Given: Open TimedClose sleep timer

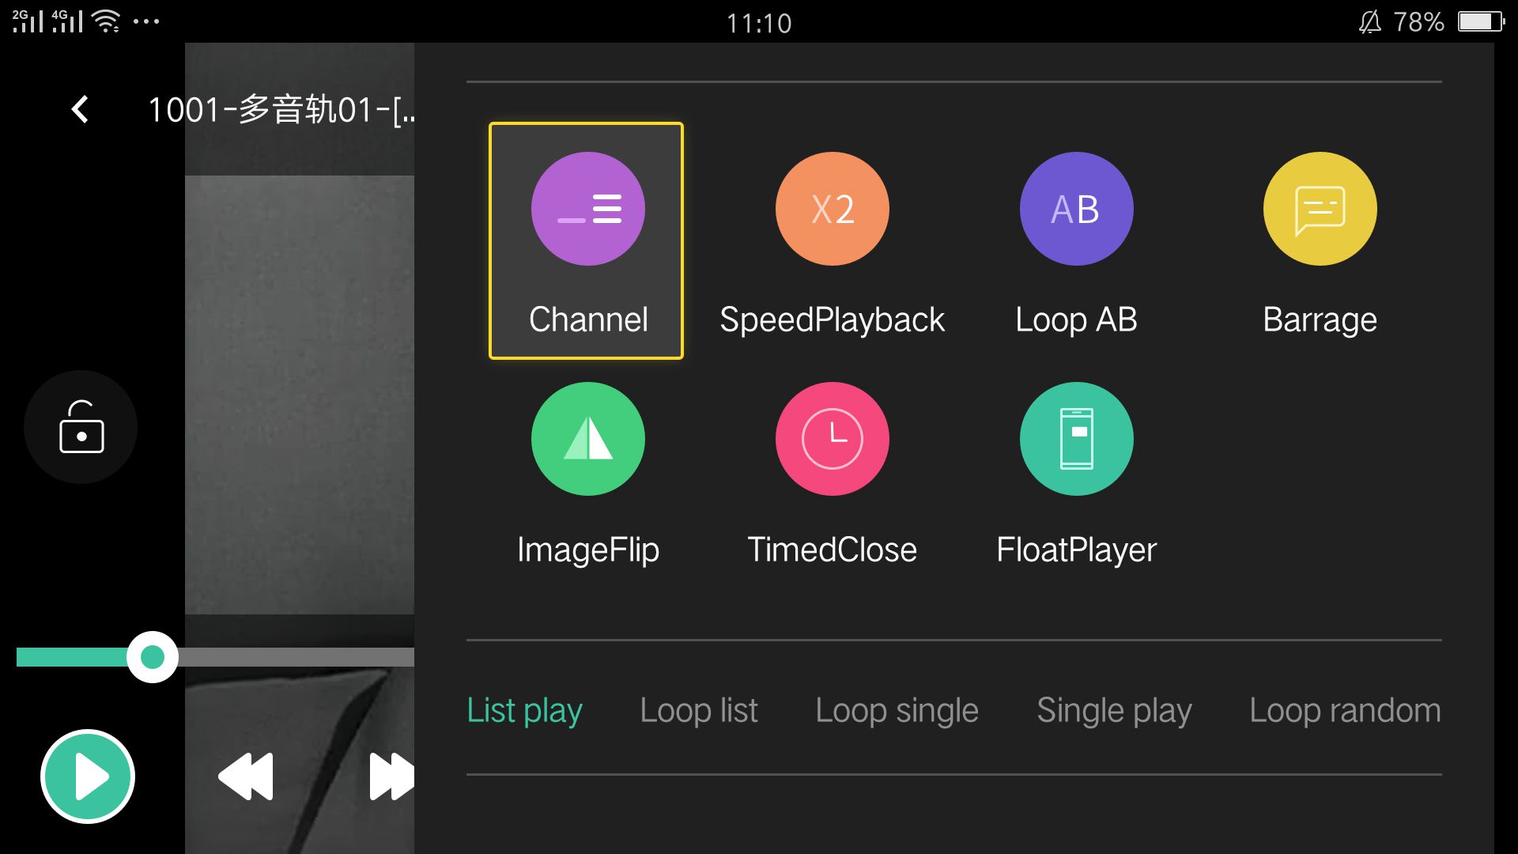Looking at the screenshot, I should coord(832,439).
